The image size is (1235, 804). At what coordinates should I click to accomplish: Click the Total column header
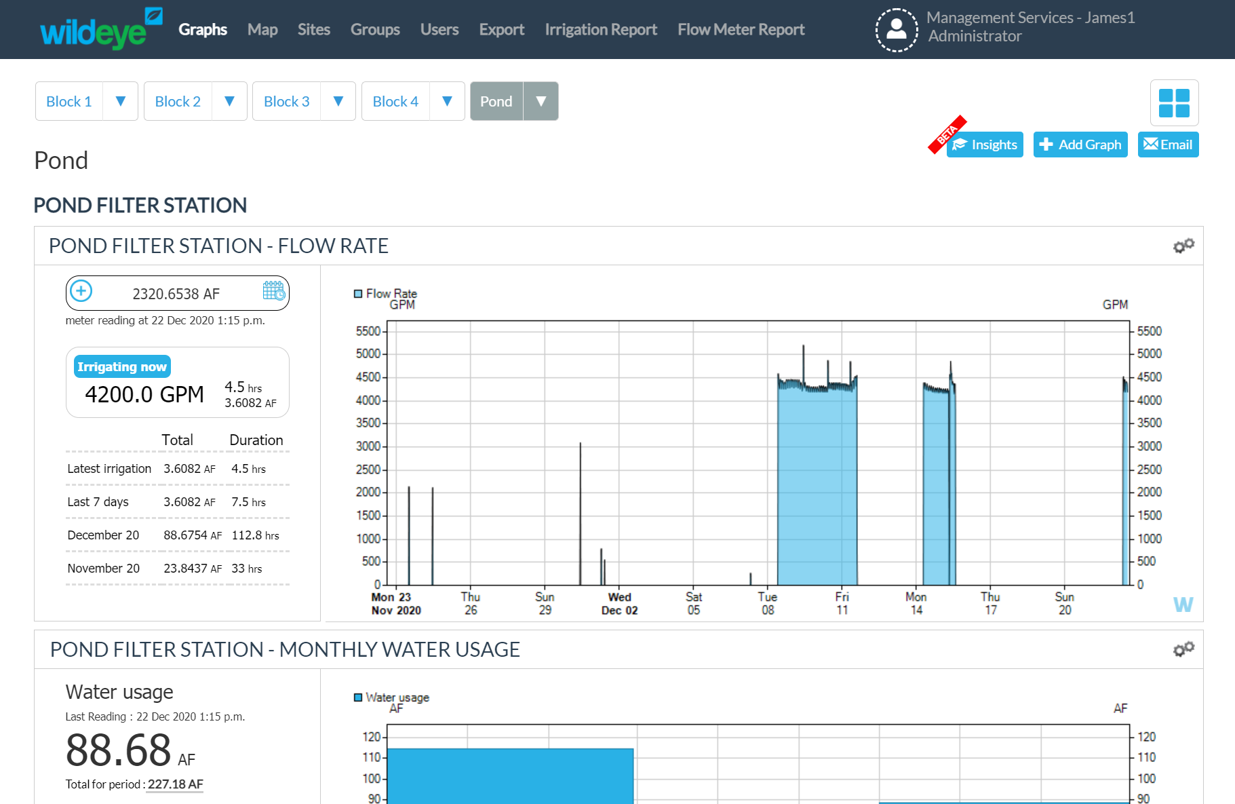pos(178,440)
